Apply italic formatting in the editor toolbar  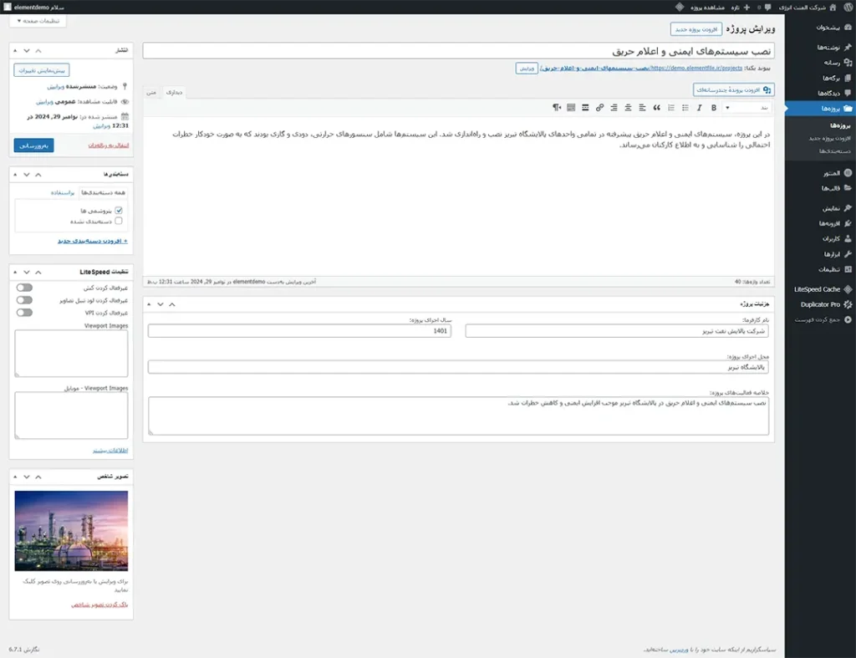pyautogui.click(x=701, y=108)
